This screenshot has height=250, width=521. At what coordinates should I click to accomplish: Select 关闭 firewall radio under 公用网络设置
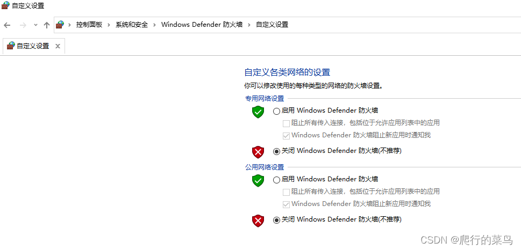tap(276, 220)
